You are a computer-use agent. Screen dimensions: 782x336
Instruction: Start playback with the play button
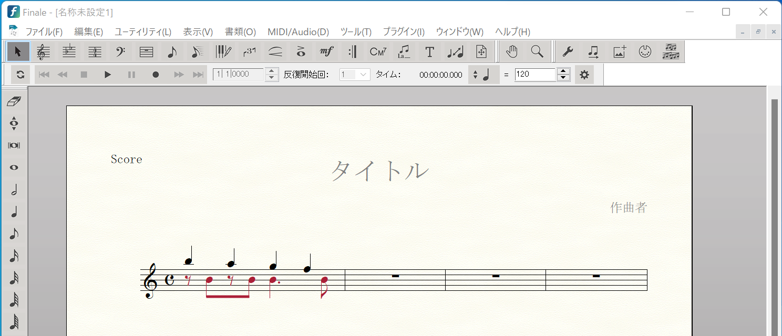[108, 75]
